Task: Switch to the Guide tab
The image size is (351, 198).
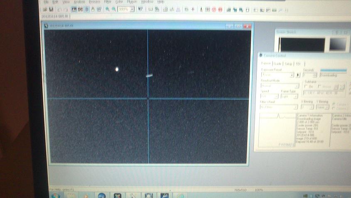Action: click(x=277, y=64)
